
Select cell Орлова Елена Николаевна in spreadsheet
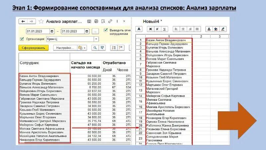(169, 122)
